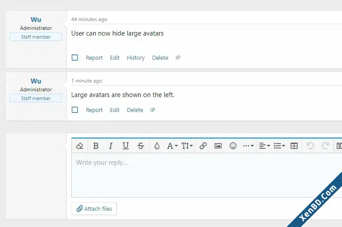
Task: Click the Remove formatting eraser icon
Action: click(80, 146)
